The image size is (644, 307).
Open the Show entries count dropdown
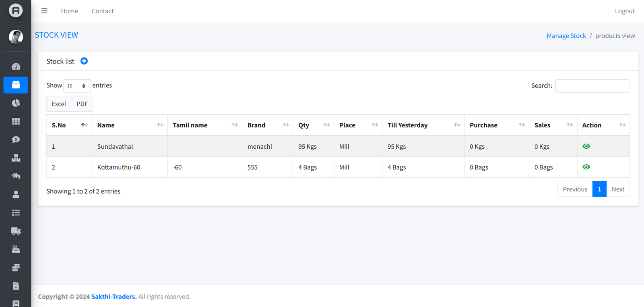[x=77, y=86]
